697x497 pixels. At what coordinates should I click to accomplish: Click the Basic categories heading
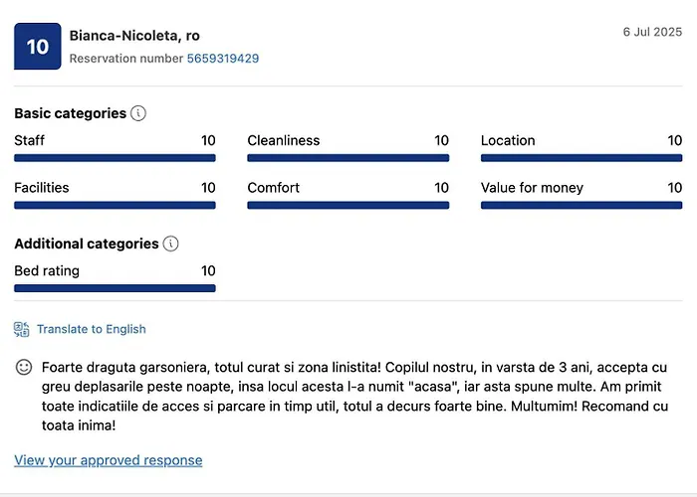tap(70, 113)
